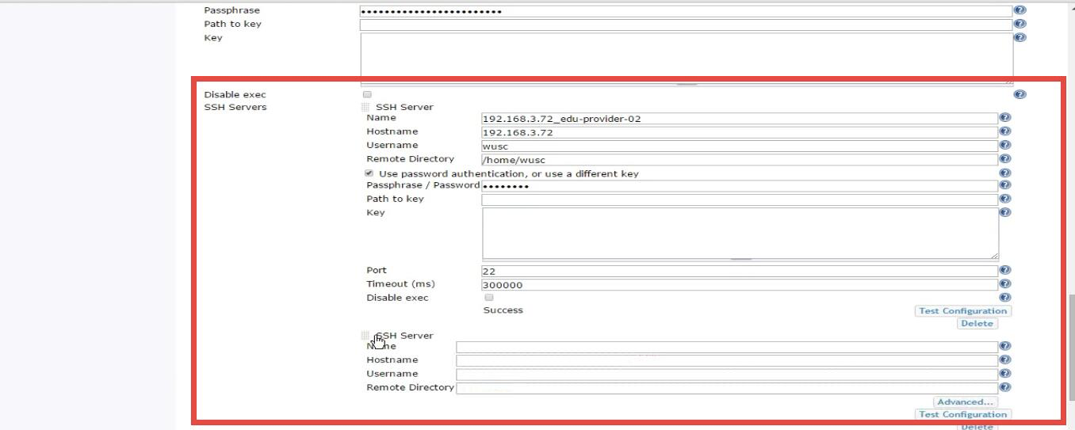Test Configuration for the empty second server

point(963,414)
